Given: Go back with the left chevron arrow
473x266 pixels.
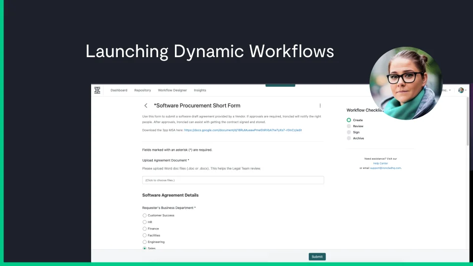Looking at the screenshot, I should click(x=146, y=105).
